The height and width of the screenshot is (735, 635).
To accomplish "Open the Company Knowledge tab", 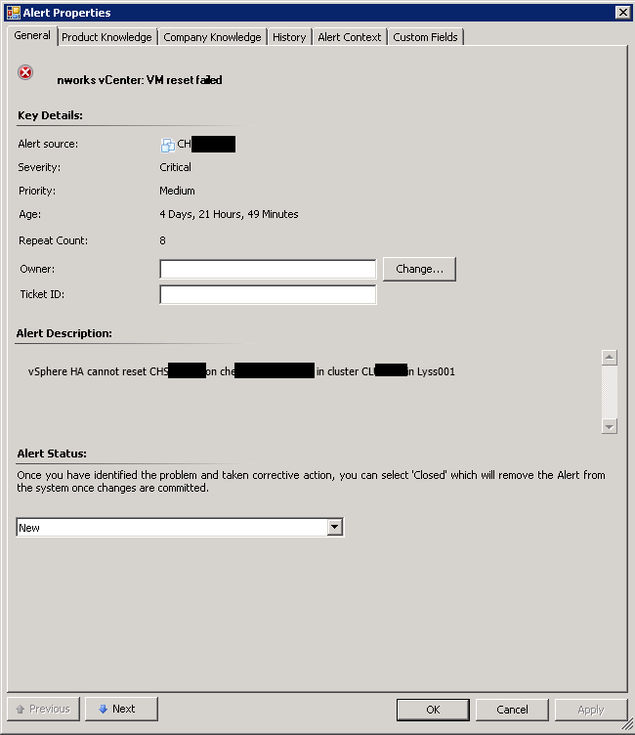I will tap(212, 37).
